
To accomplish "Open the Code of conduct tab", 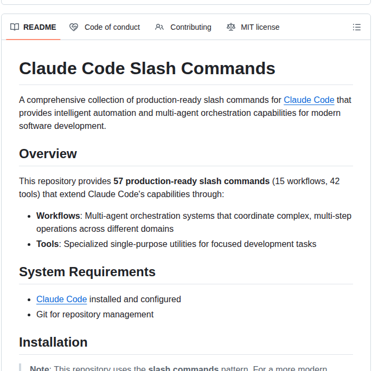I will 112,27.
